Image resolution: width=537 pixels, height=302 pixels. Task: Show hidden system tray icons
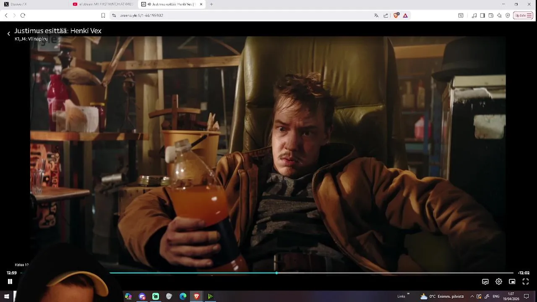[472, 297]
